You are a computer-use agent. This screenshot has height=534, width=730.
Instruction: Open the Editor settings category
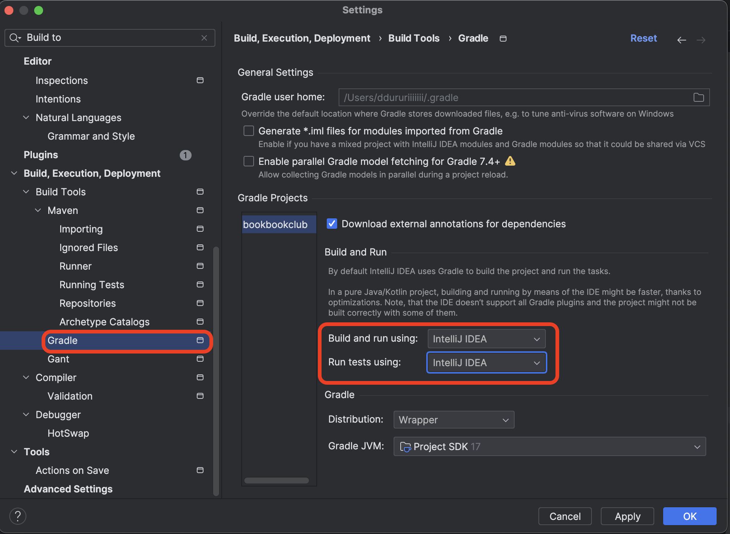click(x=38, y=61)
